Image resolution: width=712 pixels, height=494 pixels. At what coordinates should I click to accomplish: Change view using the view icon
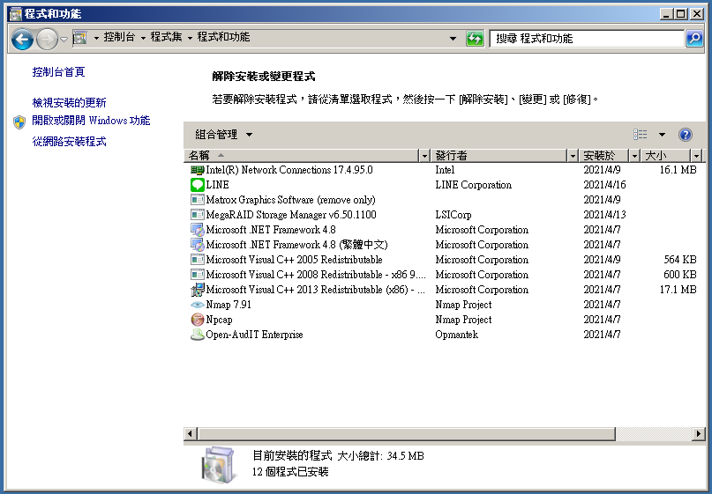point(641,135)
